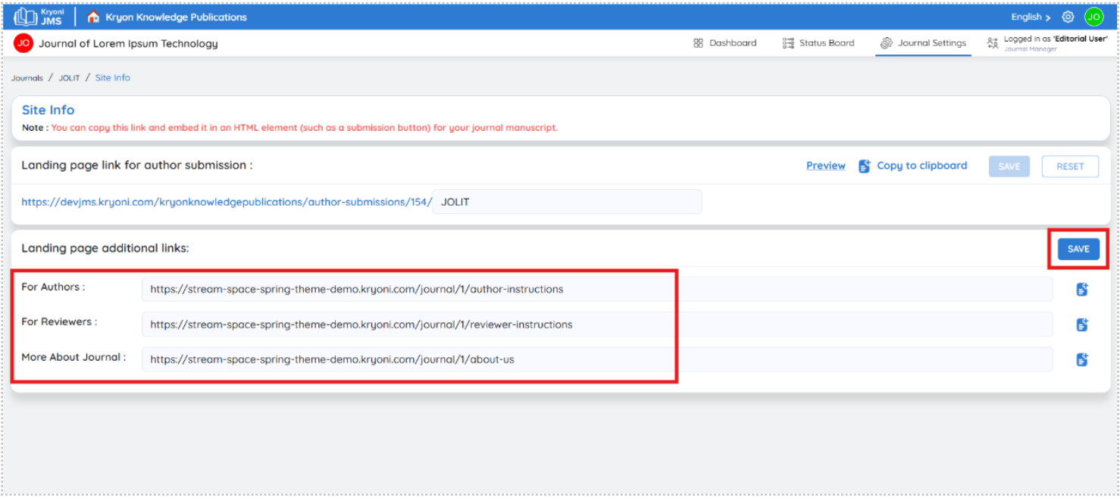1120x497 pixels.
Task: Copy the For Authors link icon
Action: [x=1082, y=289]
